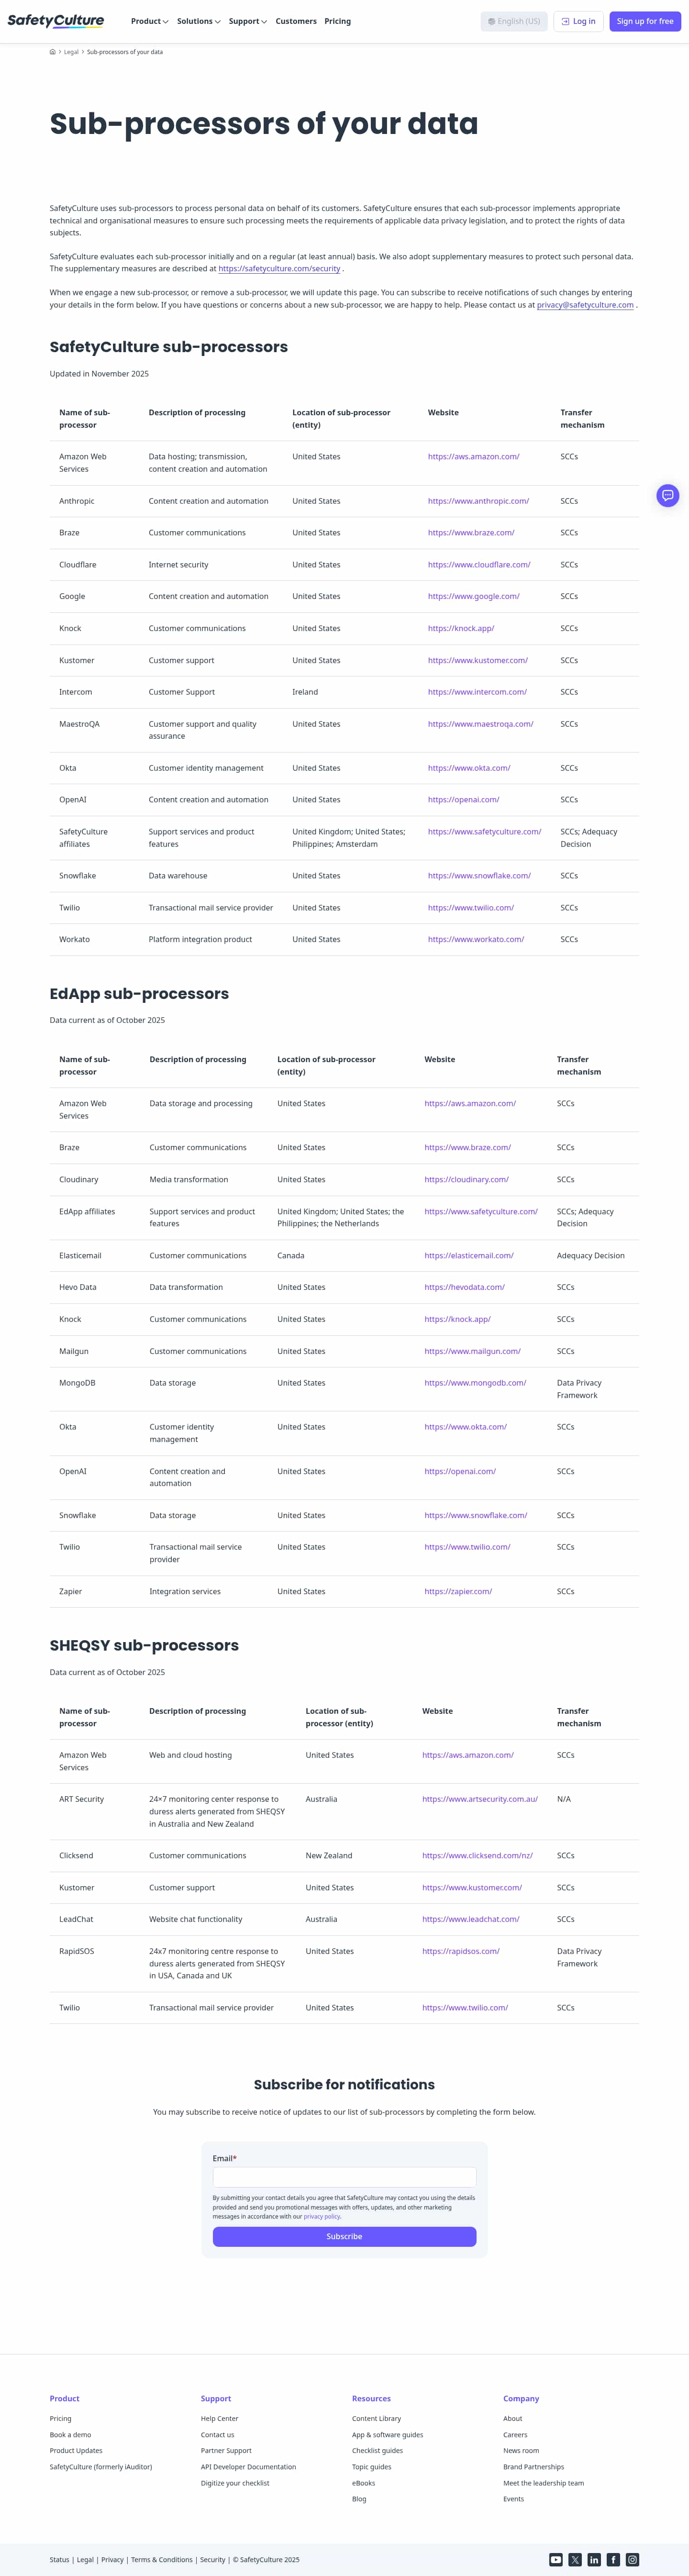
Task: Open the Pricing nav item
Action: 337,21
